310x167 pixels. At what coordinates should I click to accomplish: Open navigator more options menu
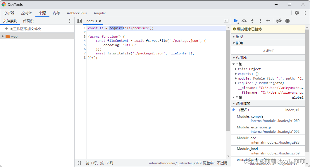click(70, 21)
